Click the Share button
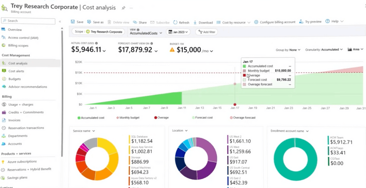Image resolution: width=366 pixels, height=188 pixels. click(140, 22)
